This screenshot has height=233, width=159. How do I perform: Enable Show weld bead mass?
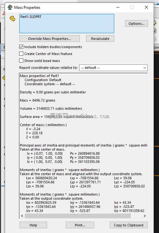(21, 61)
